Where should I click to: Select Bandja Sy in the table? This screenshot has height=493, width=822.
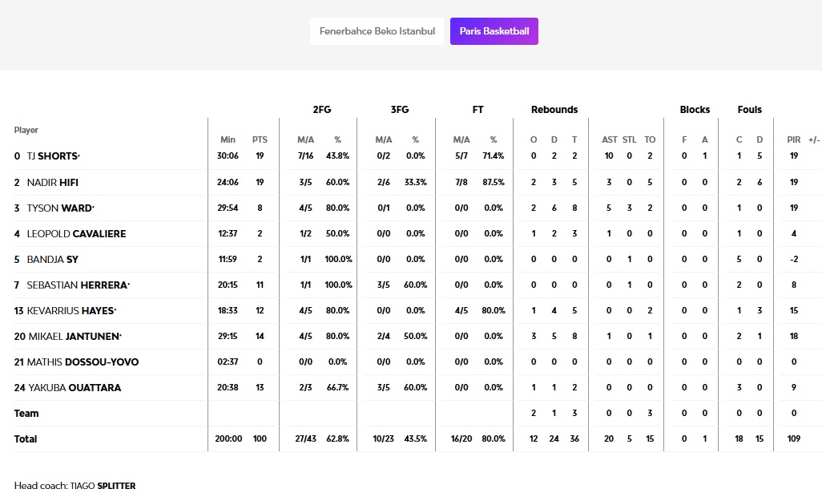click(52, 259)
